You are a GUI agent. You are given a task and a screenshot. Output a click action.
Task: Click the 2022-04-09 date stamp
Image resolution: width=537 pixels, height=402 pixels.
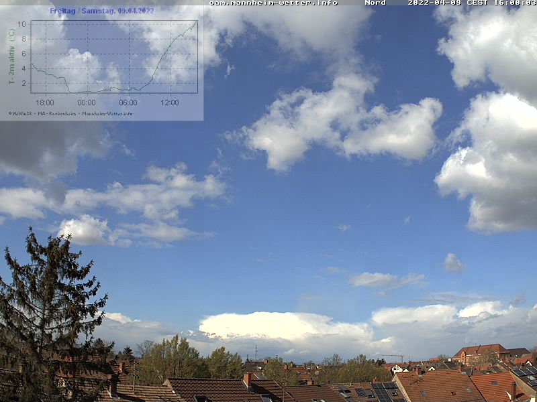pyautogui.click(x=434, y=3)
